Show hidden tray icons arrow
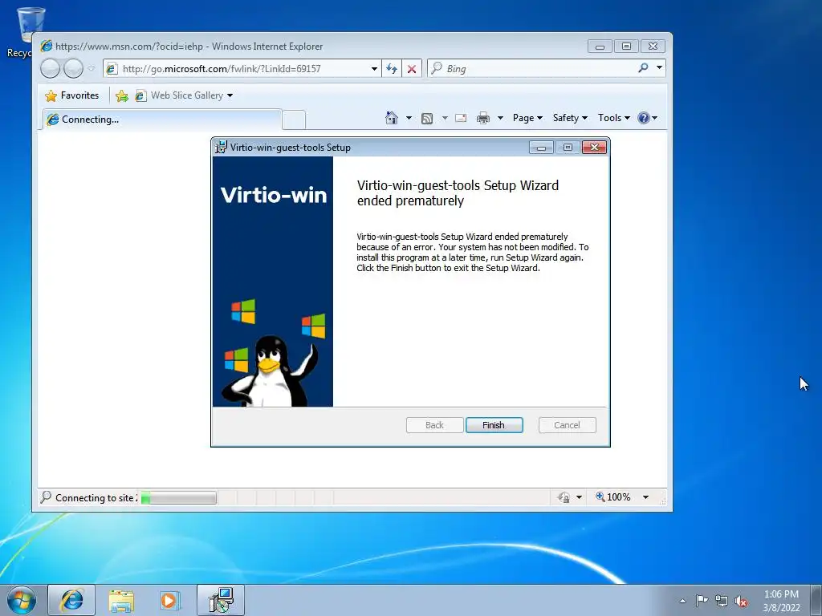The height and width of the screenshot is (616, 822). pyautogui.click(x=682, y=601)
